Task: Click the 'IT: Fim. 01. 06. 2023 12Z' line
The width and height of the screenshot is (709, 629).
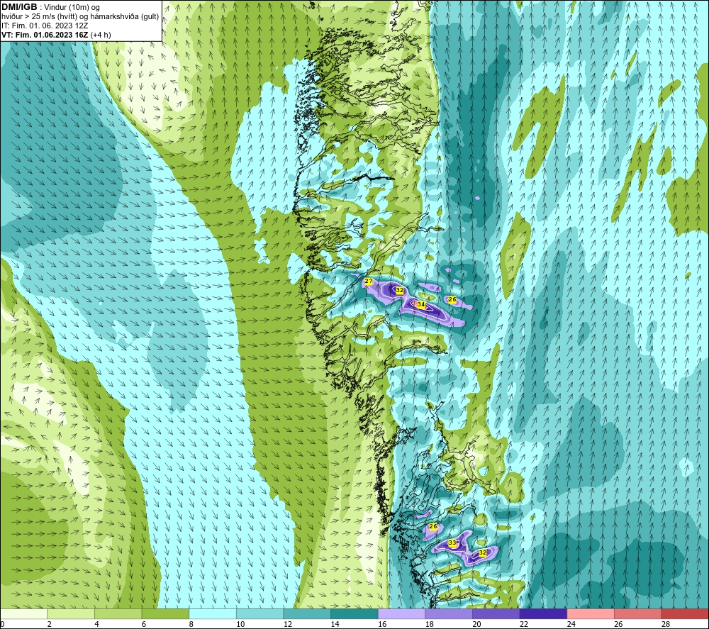Action: 44,26
